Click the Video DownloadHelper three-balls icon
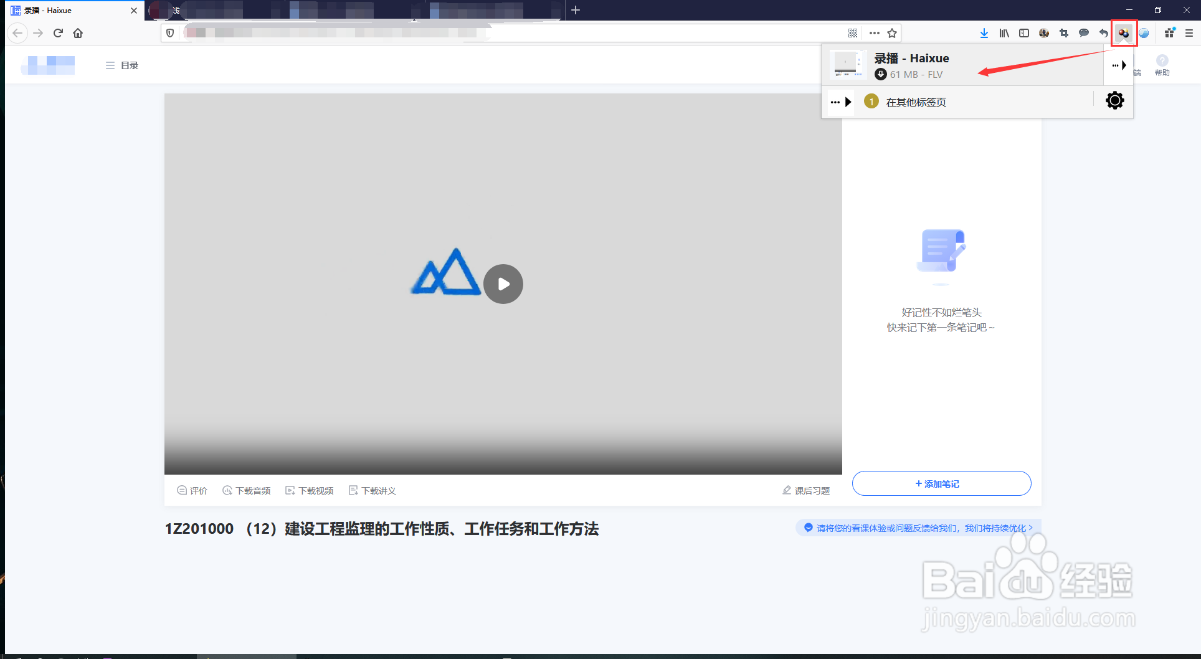The image size is (1201, 659). pyautogui.click(x=1124, y=33)
